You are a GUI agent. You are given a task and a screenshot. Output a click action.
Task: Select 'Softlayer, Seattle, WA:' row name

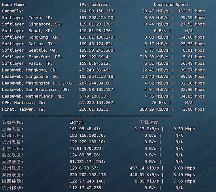29,50
